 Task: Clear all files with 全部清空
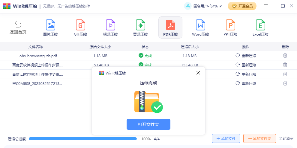click(x=286, y=138)
